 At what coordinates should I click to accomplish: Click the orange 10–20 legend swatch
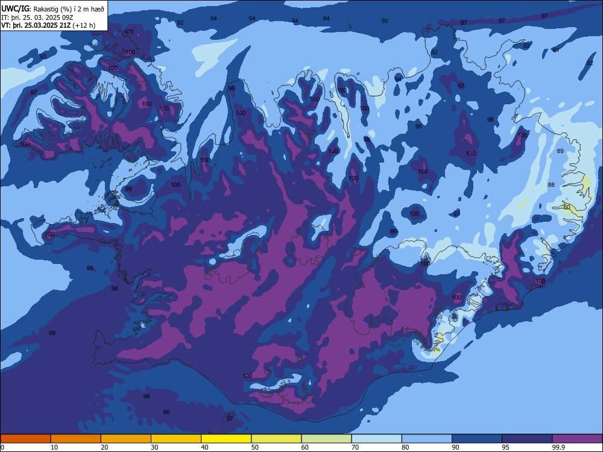pos(76,439)
